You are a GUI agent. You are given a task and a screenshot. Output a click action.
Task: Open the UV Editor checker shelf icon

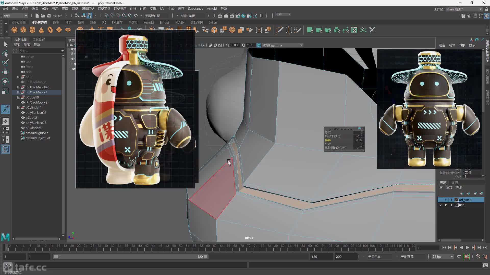[354, 30]
